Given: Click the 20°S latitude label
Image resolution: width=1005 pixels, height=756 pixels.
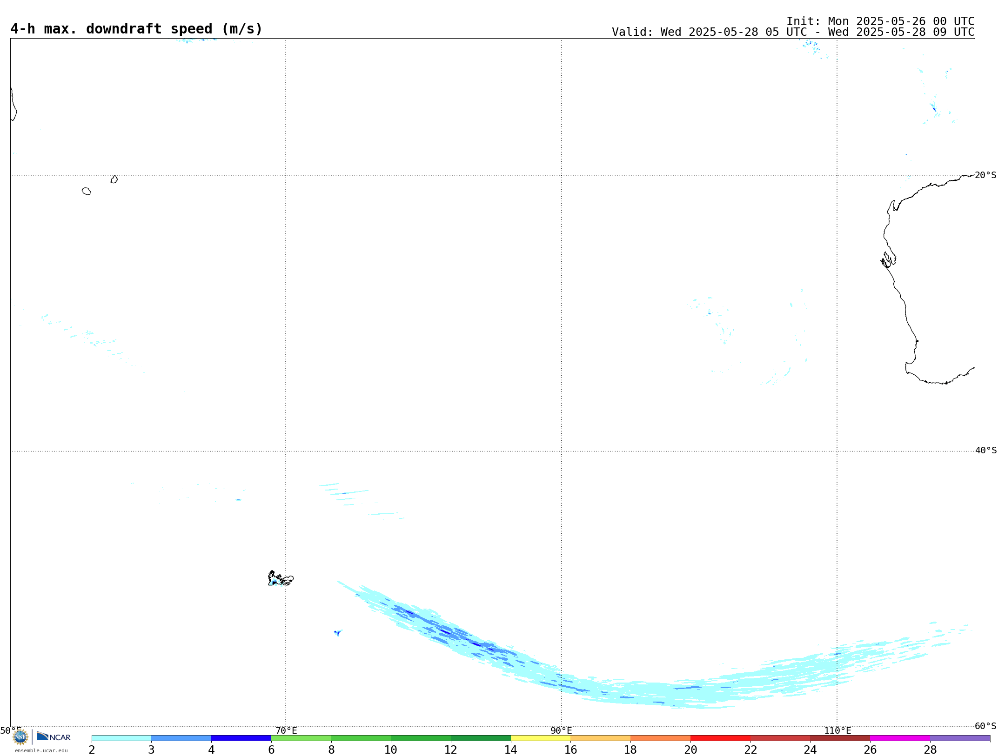Looking at the screenshot, I should click(x=985, y=175).
